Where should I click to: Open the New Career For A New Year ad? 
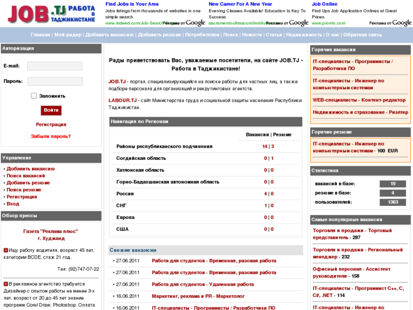[x=240, y=4]
